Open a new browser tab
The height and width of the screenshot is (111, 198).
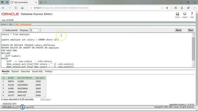point(41,2)
